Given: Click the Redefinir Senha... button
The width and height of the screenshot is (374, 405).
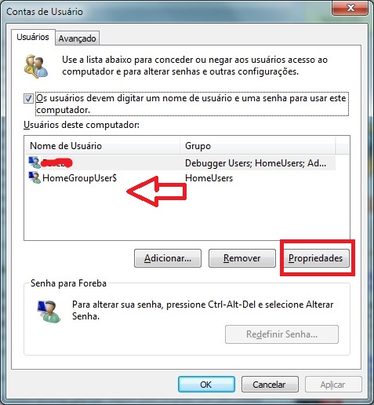Looking at the screenshot, I should click(281, 334).
